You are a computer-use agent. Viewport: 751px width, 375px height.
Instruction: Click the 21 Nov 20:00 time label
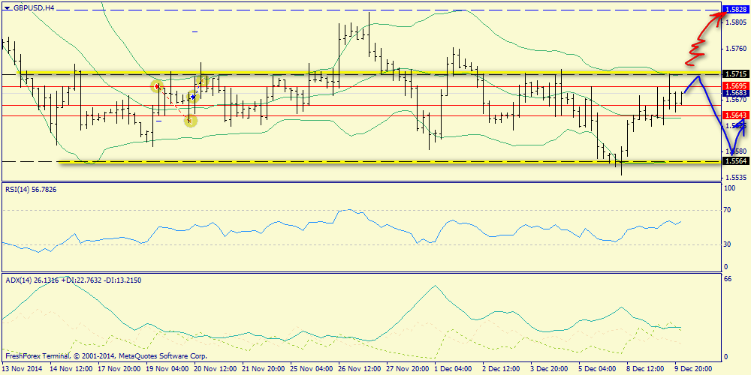(x=264, y=369)
